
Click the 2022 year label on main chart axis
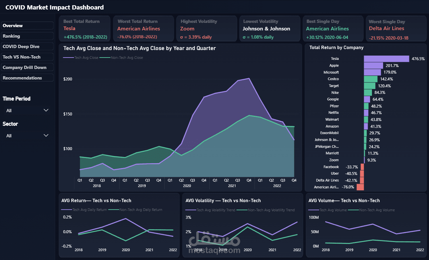click(x=277, y=186)
